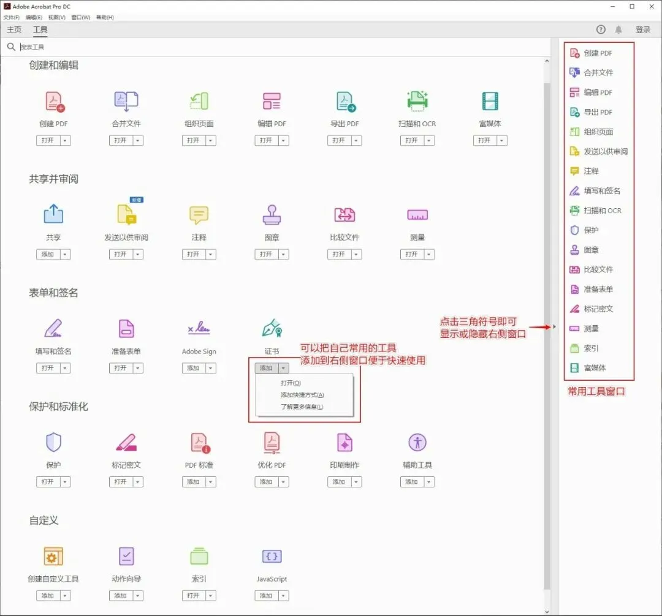Click the Fill & Sign (填写和签名) grid icon

click(x=53, y=328)
